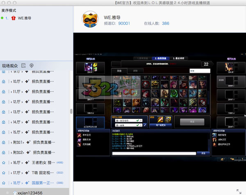The image size is (246, 195).
Task: Enter the 11厅 channel room
Action: click(x=34, y=92)
